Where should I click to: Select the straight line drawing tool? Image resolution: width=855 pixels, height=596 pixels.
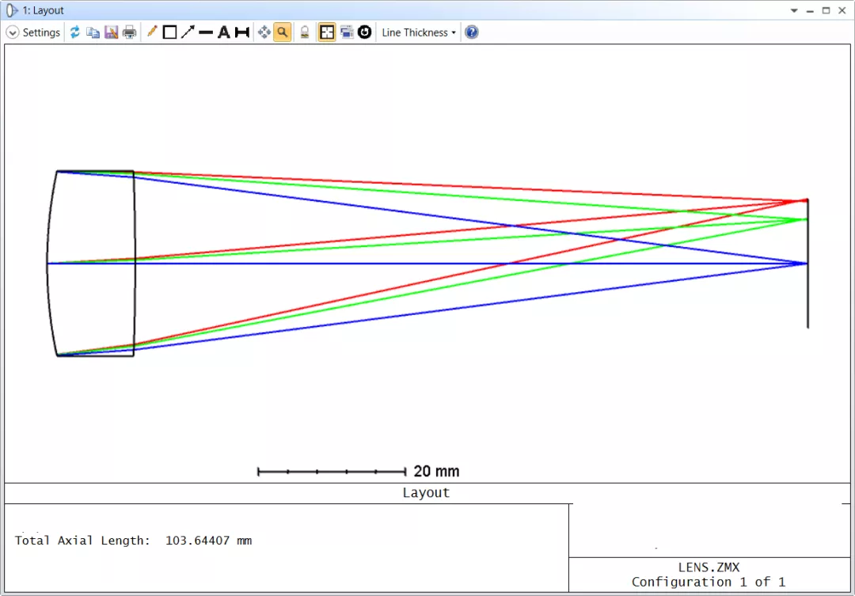206,32
